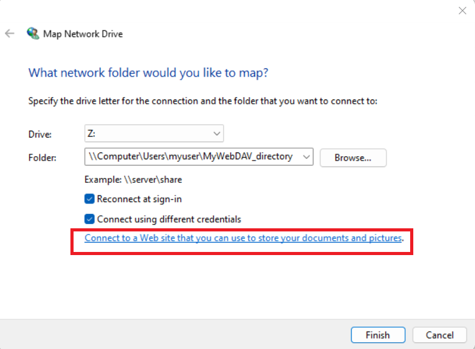Image resolution: width=475 pixels, height=349 pixels.
Task: Click the "Folder:" field label
Action: click(42, 157)
